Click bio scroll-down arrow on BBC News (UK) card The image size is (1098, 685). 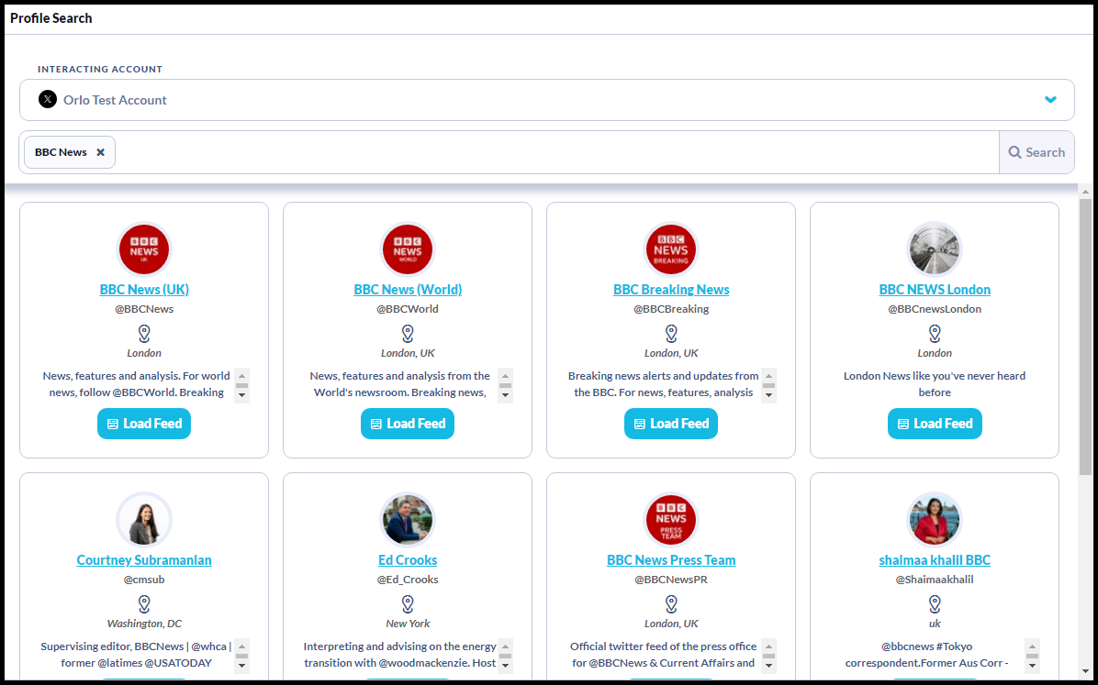(x=242, y=395)
